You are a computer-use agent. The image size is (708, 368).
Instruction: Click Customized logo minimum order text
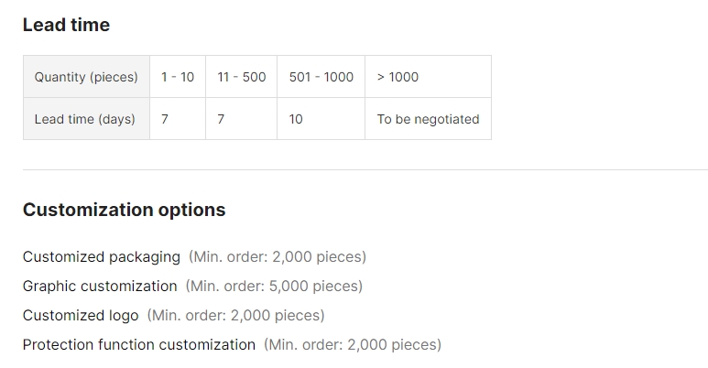[235, 315]
